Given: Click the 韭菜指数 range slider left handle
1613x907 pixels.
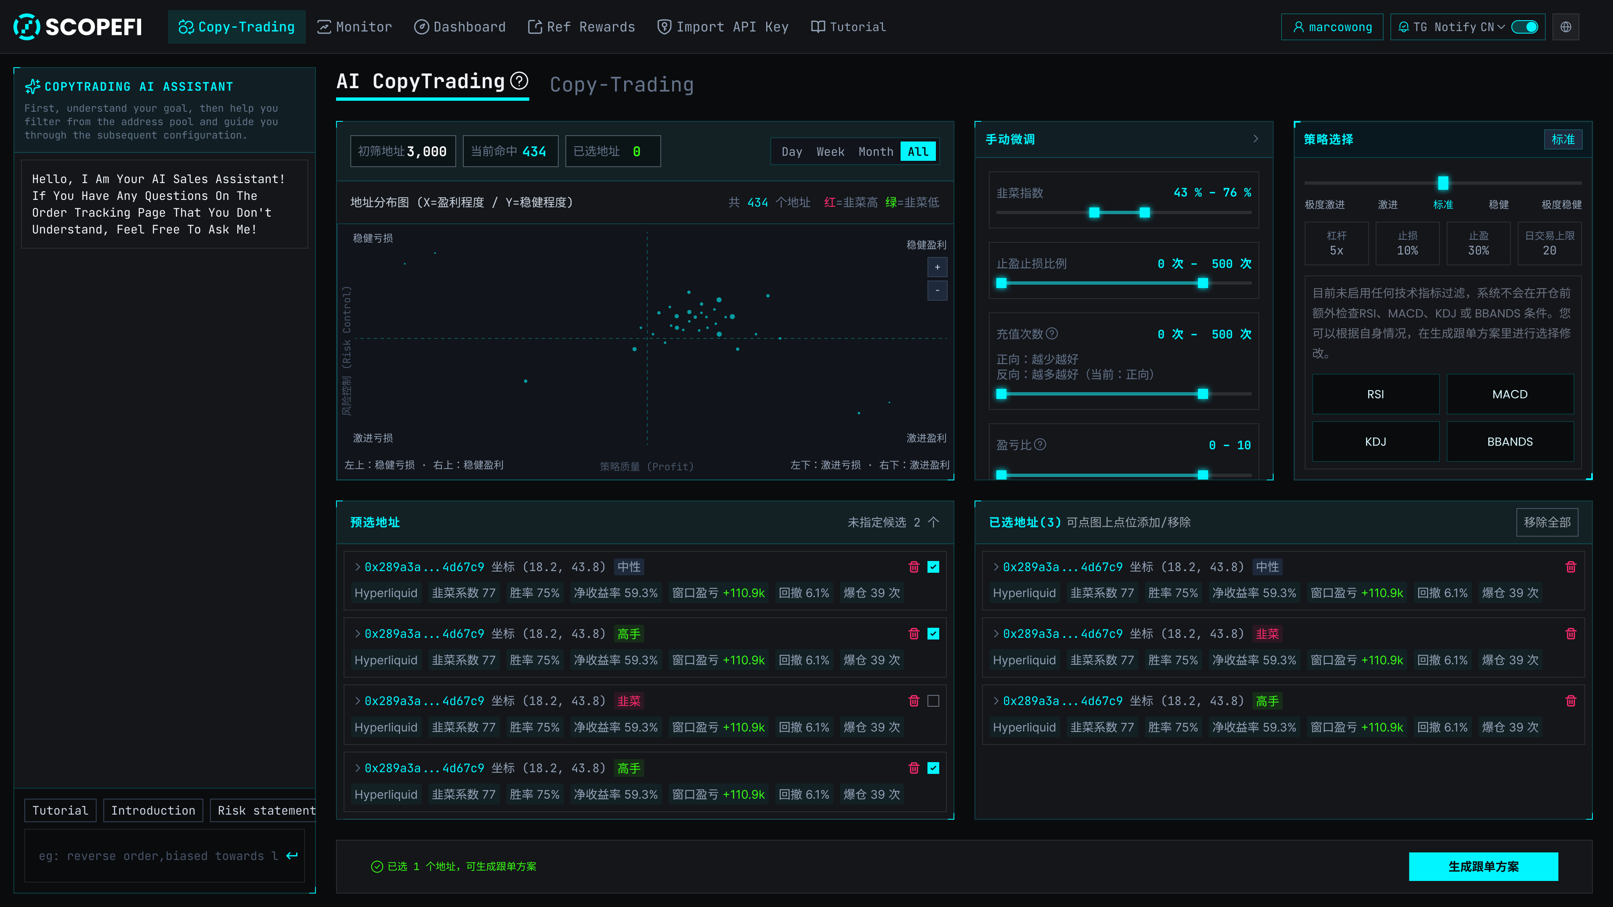Looking at the screenshot, I should click(x=1094, y=212).
